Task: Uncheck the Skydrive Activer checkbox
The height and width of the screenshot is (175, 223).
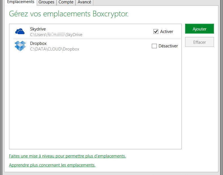Action: 156,31
